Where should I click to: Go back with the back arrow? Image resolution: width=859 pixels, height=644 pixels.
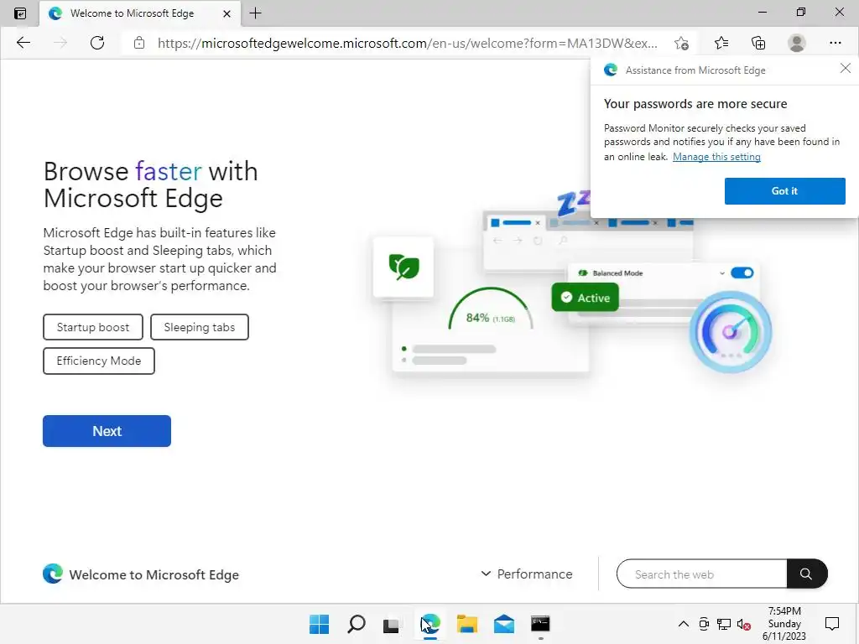[23, 43]
